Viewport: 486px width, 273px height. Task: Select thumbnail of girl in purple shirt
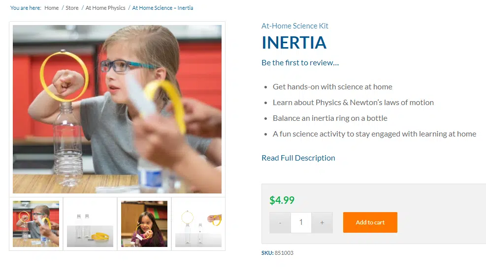[x=144, y=224]
